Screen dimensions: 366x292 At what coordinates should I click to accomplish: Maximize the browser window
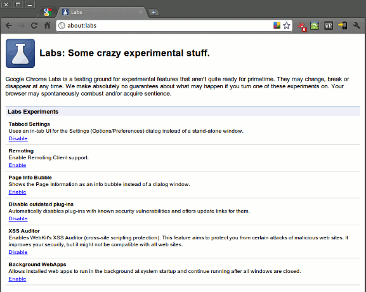[18, 4]
